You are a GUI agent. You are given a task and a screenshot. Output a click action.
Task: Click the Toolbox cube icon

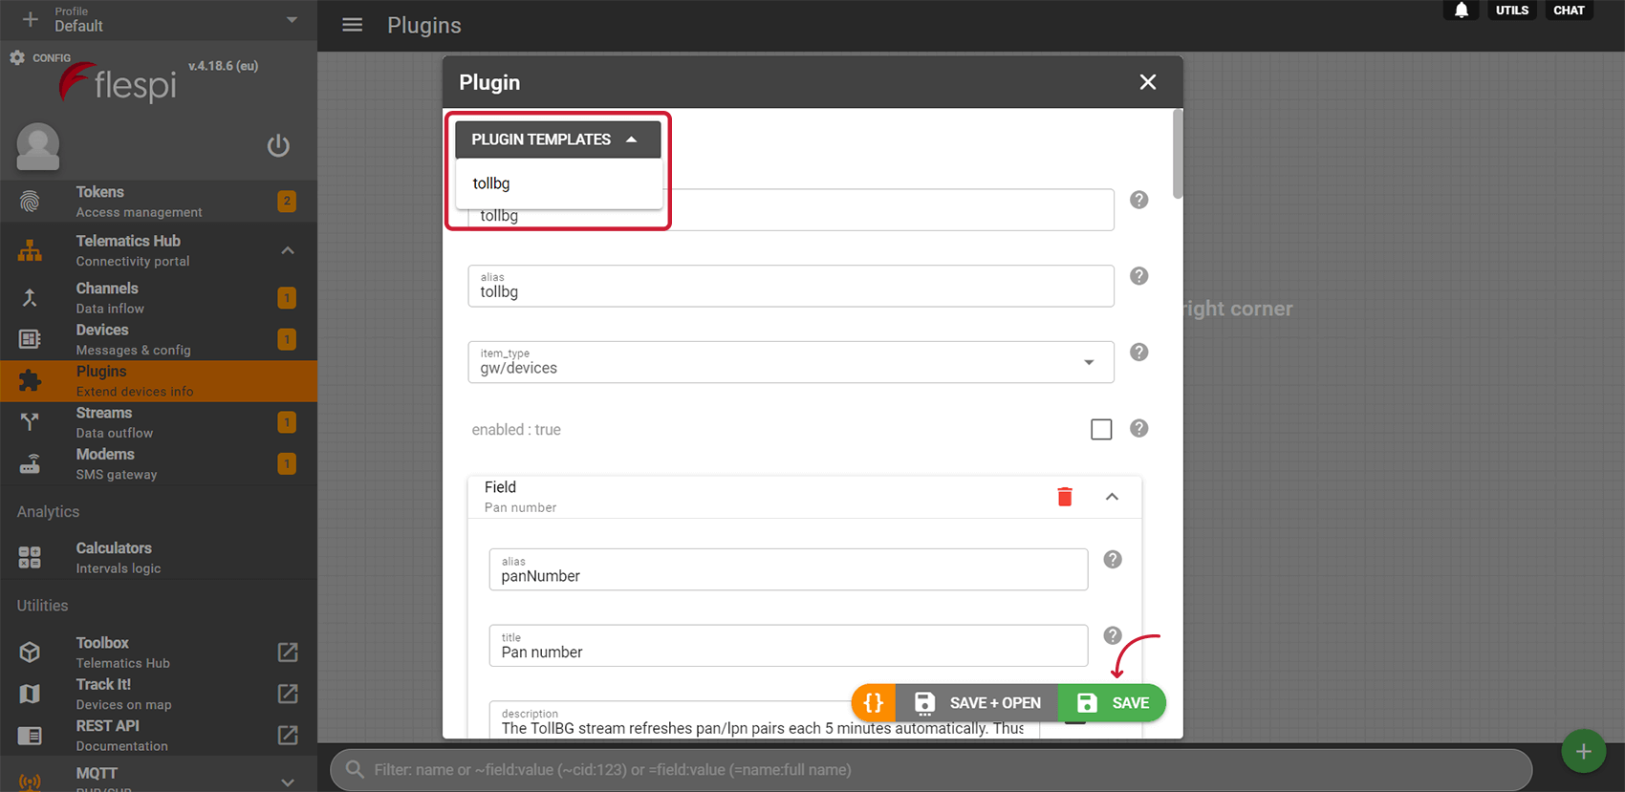point(30,652)
